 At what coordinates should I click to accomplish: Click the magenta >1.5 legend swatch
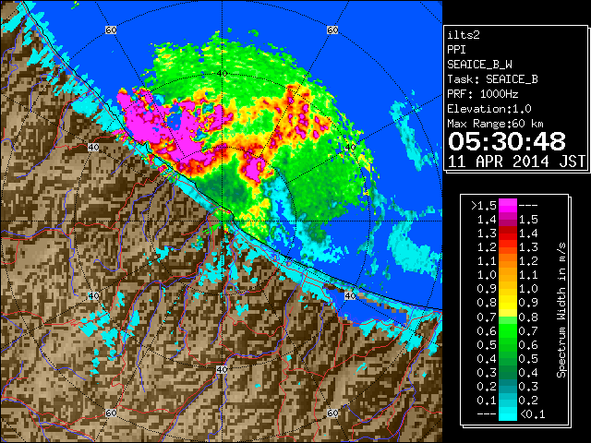[x=507, y=205]
